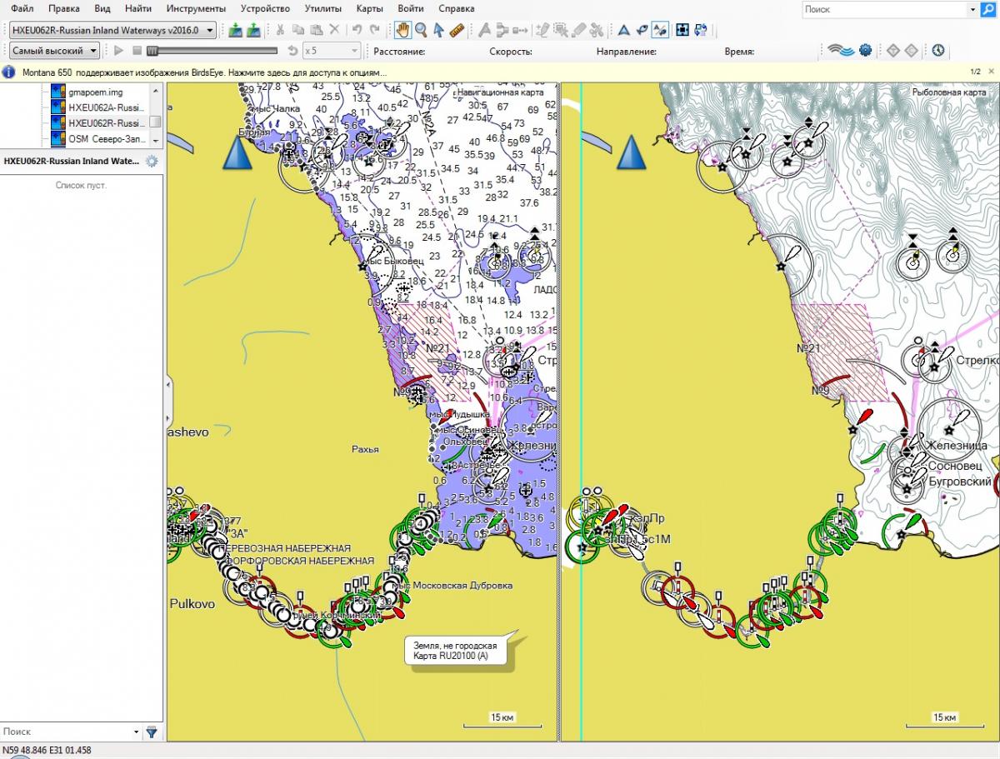1000x759 pixels.
Task: Open the list options gear in sidebar
Action: (152, 162)
